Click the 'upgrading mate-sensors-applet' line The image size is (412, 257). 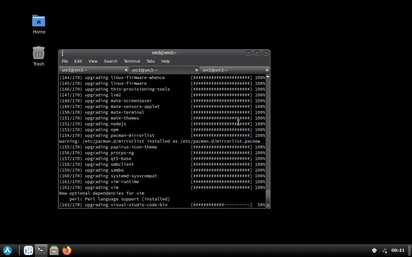pos(162,107)
